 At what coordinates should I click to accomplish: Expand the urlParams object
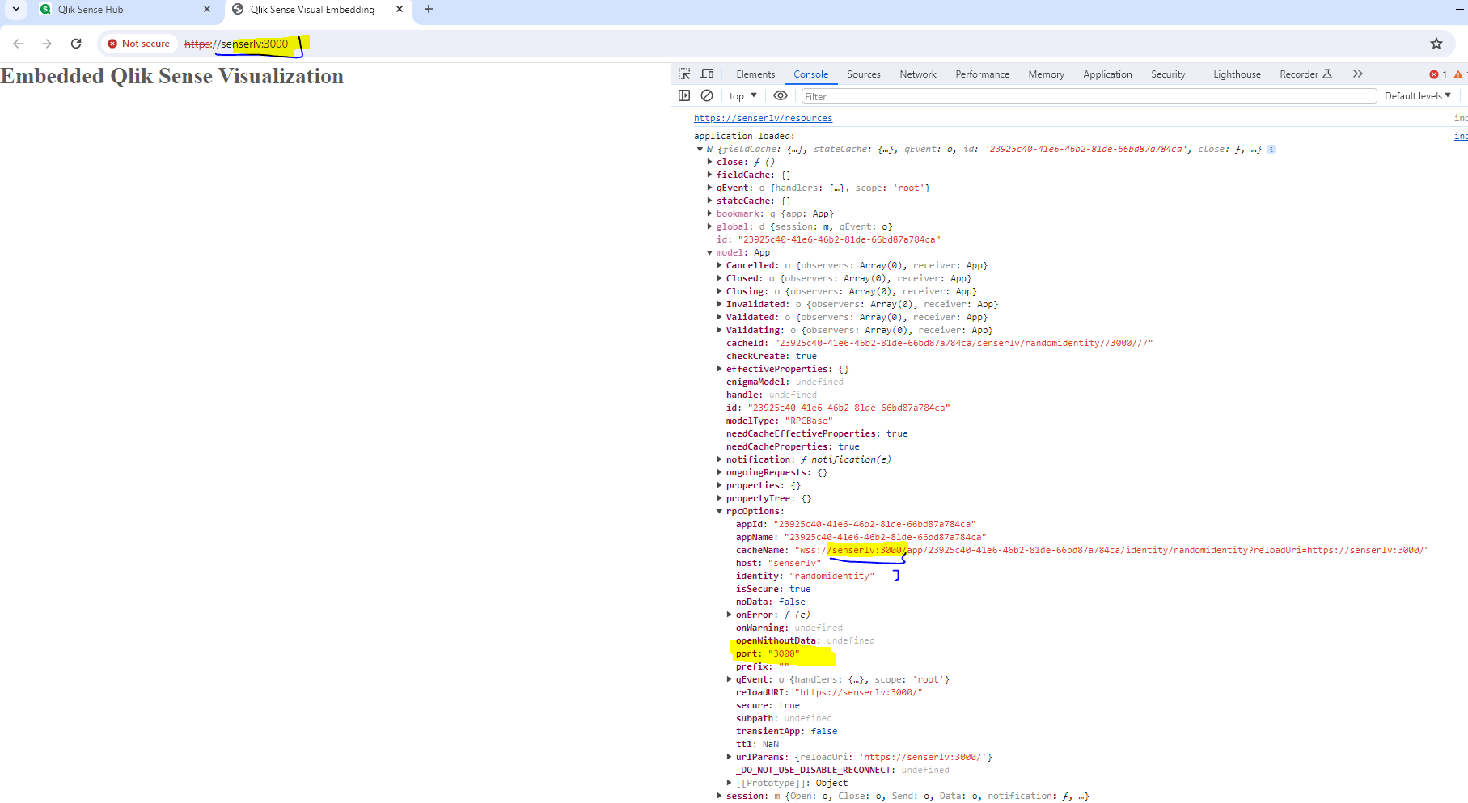click(730, 757)
